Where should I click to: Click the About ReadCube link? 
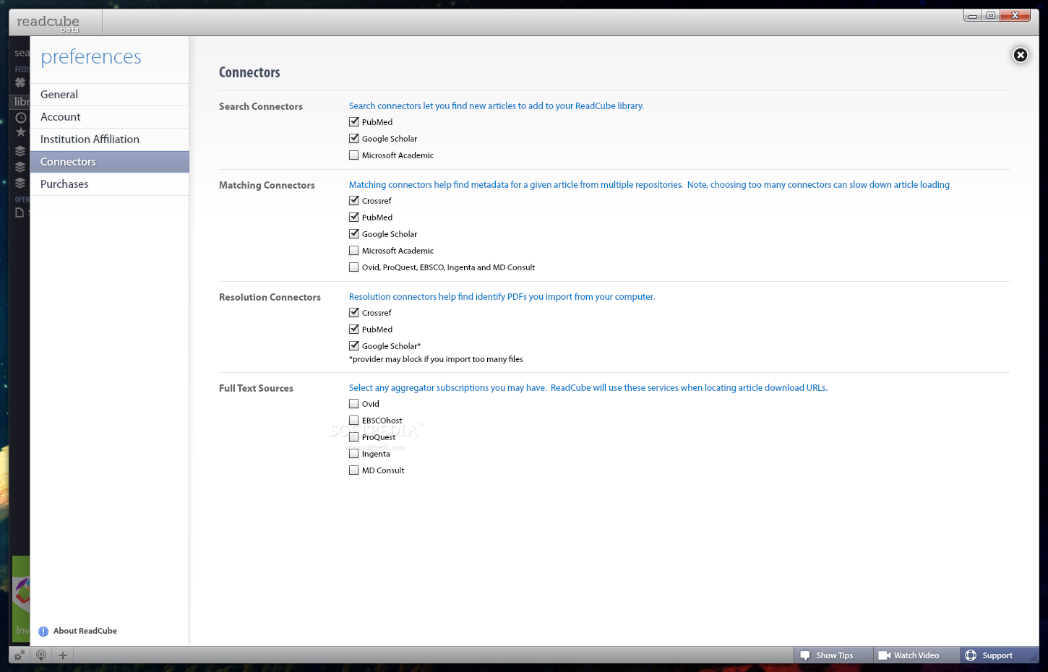85,631
